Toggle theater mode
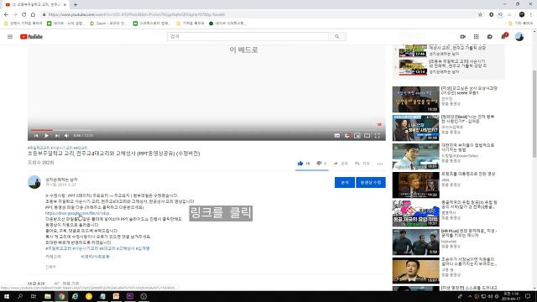 (368, 136)
